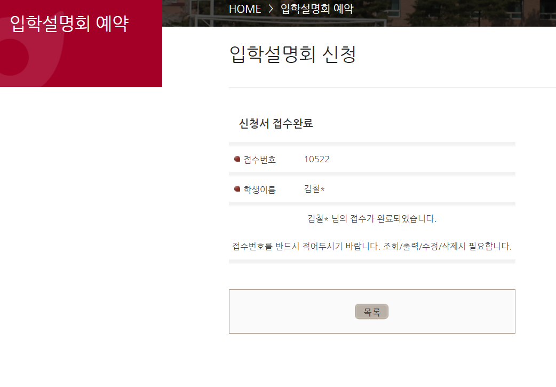Click the red bullet beside 접수번호
This screenshot has height=387, width=556.
click(237, 159)
